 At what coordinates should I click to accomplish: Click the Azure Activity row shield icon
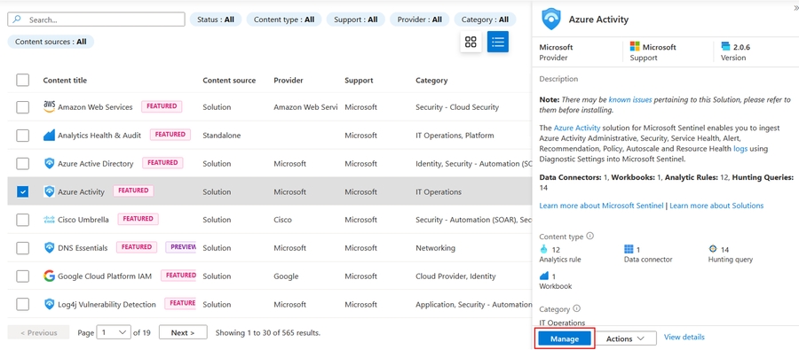[49, 191]
